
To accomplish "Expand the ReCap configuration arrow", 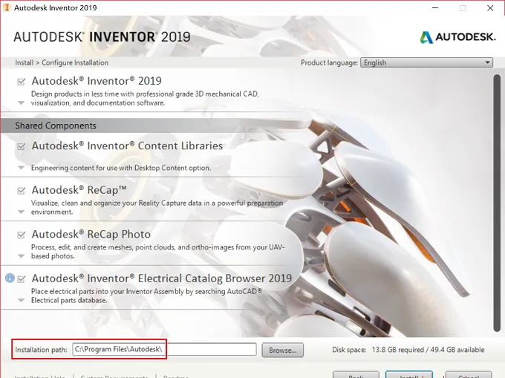I will click(21, 212).
